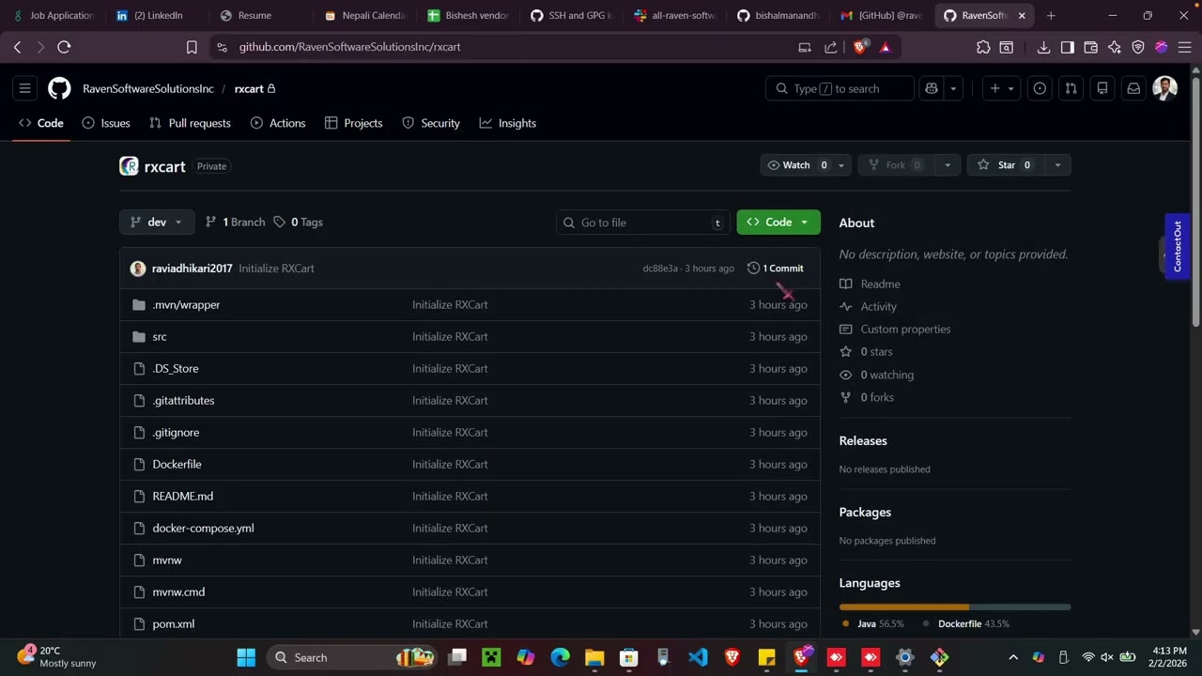
Task: Focus the Type / to search box
Action: 840,88
